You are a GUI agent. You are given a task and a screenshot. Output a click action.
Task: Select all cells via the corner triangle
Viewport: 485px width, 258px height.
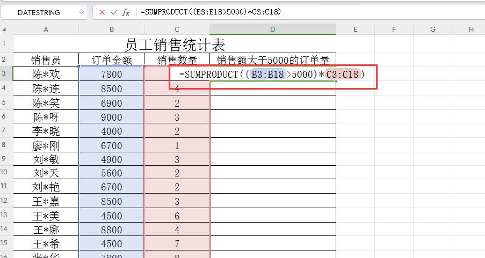(4, 30)
